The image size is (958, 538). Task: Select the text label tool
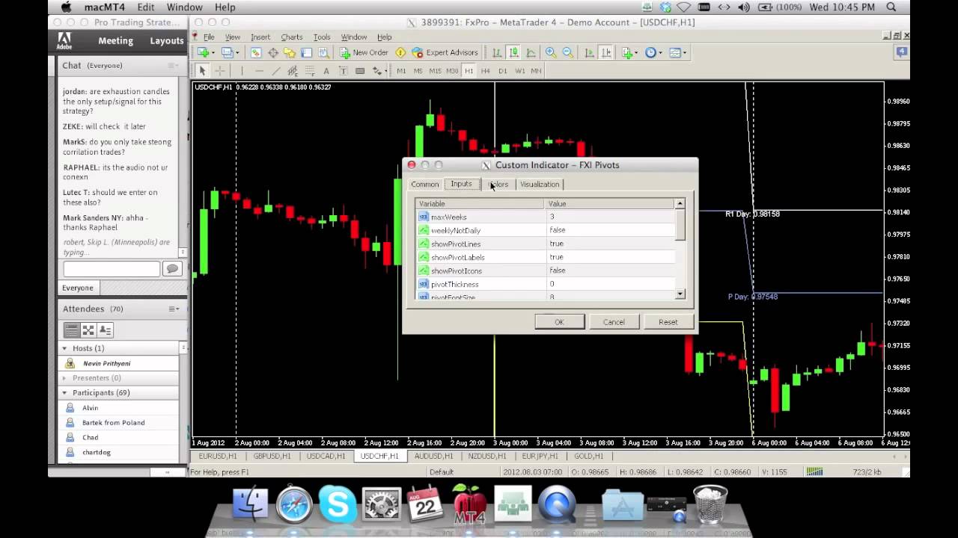(x=344, y=71)
